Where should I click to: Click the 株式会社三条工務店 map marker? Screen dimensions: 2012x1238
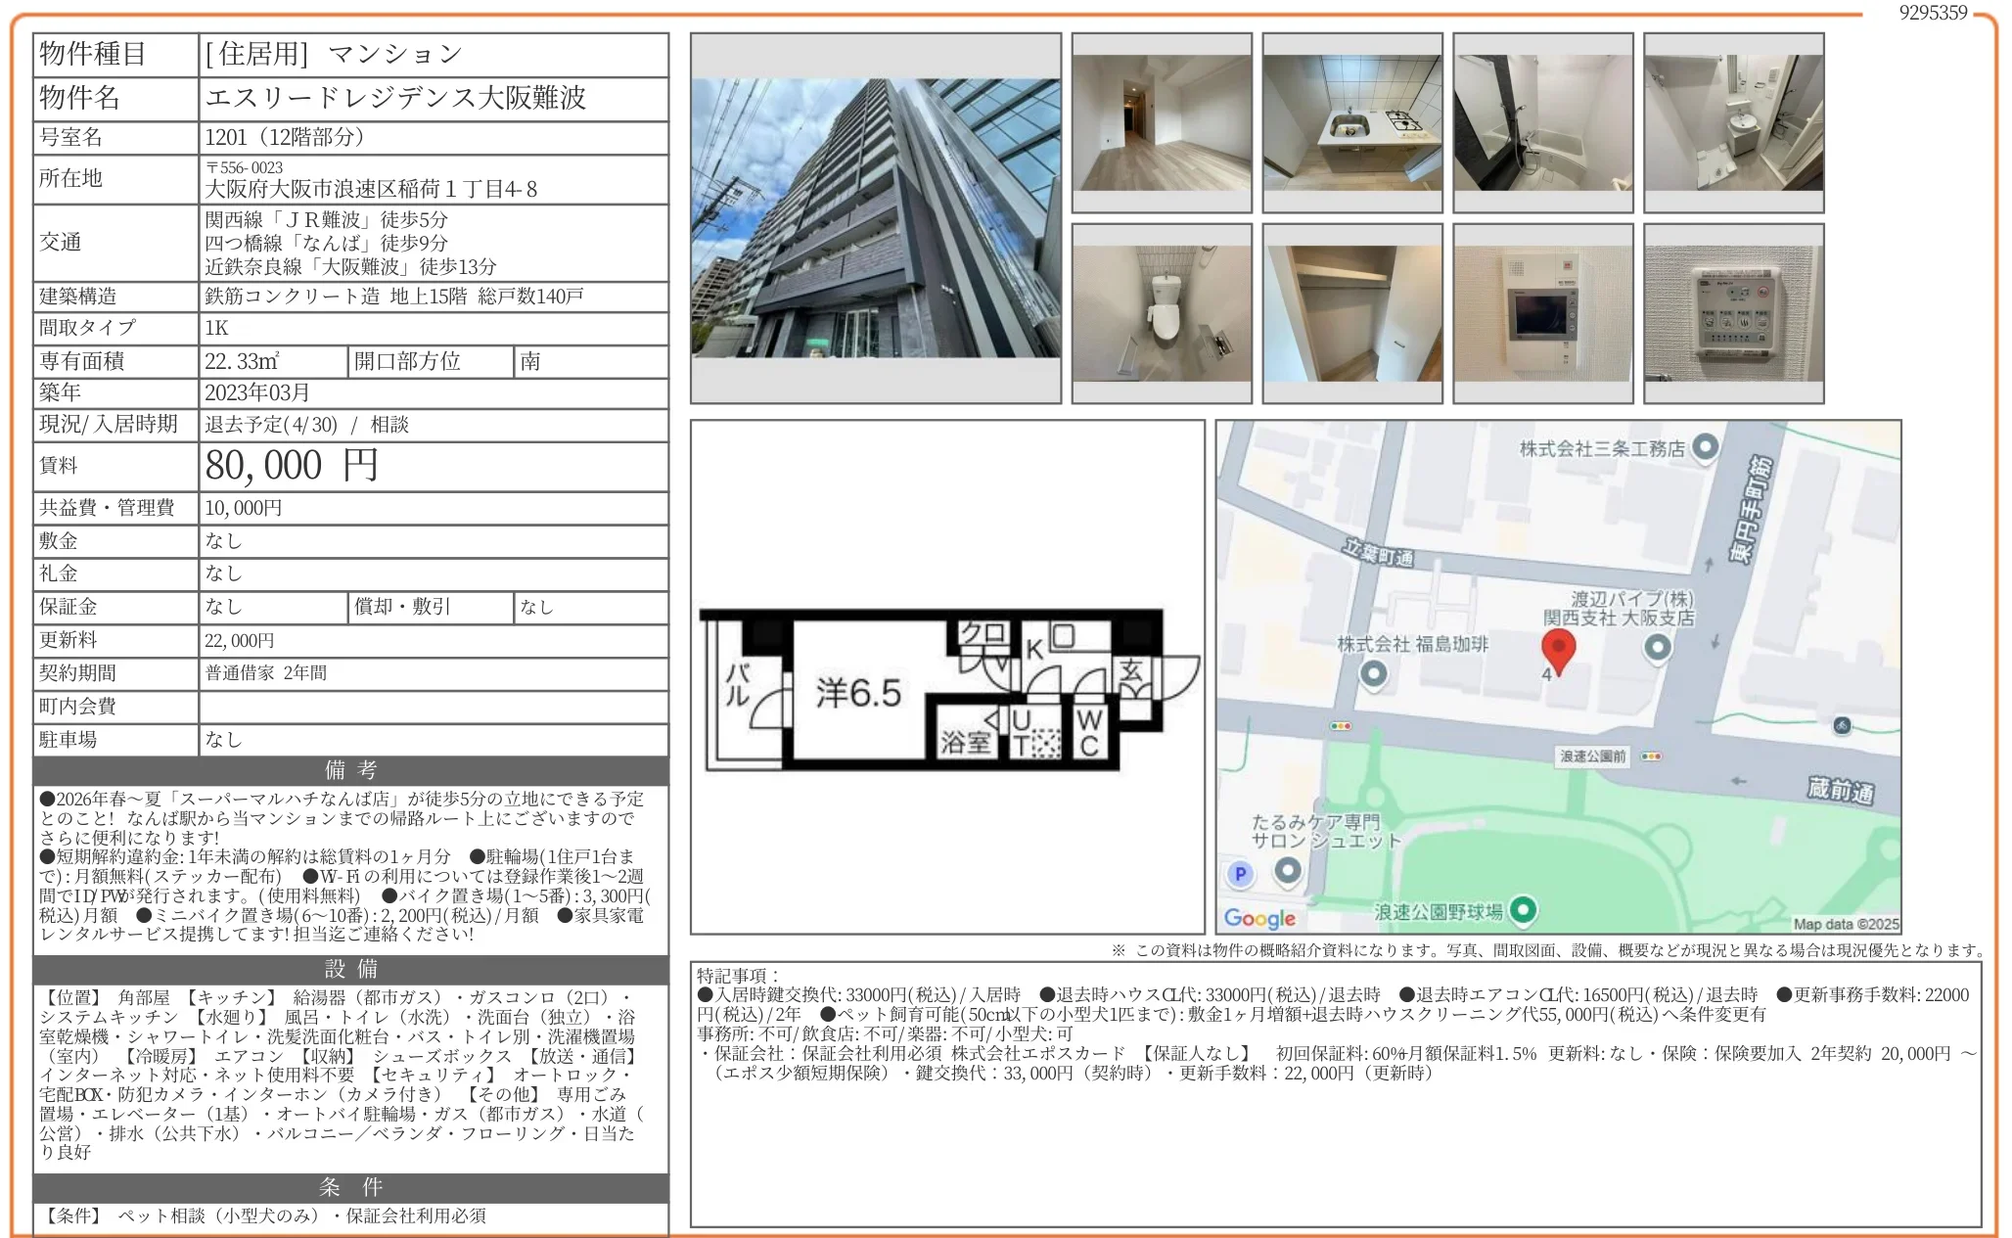(1705, 447)
